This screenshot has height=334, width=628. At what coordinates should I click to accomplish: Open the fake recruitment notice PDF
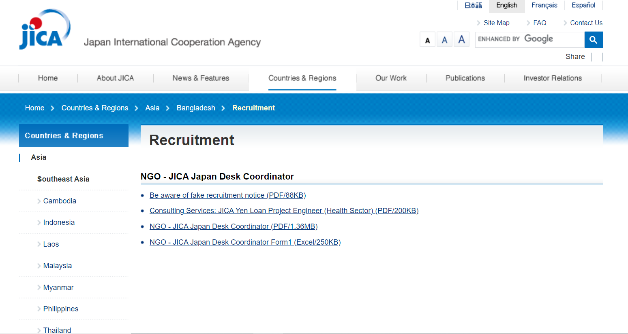[x=227, y=195]
